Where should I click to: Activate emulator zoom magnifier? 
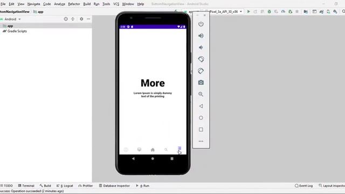click(x=201, y=94)
